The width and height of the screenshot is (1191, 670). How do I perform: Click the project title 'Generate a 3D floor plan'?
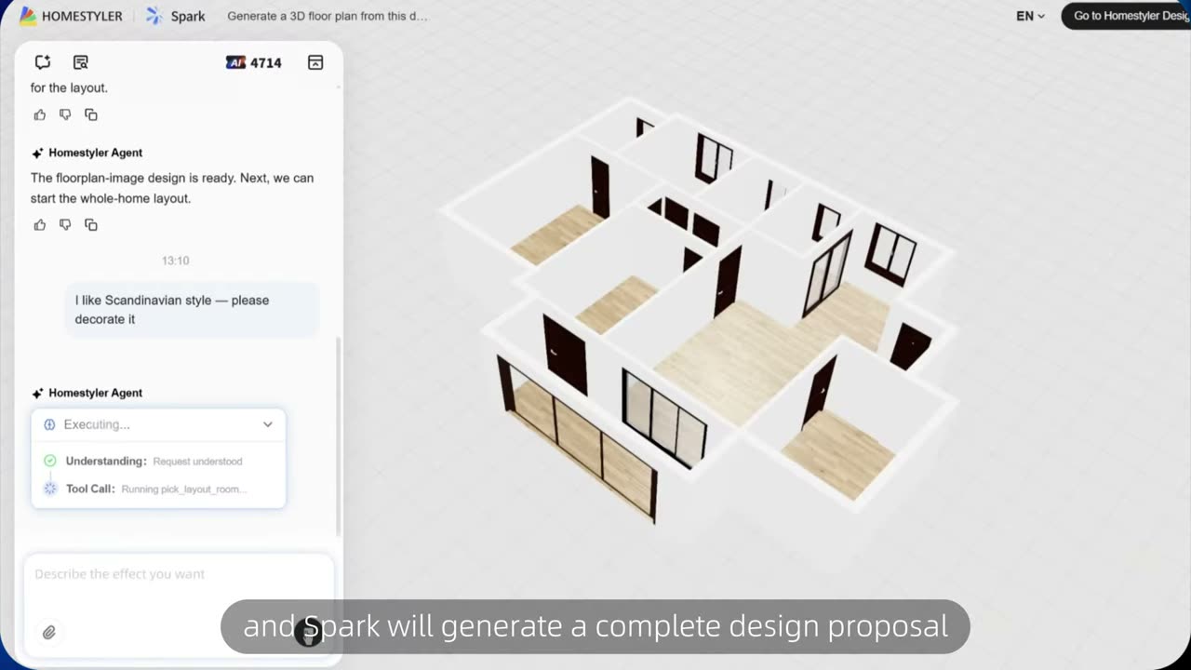pyautogui.click(x=328, y=16)
